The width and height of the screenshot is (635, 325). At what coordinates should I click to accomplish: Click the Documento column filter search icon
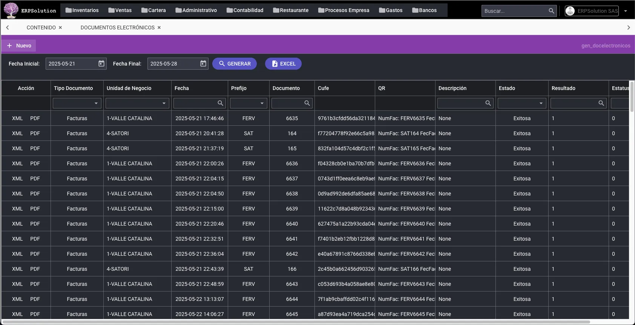(x=307, y=103)
